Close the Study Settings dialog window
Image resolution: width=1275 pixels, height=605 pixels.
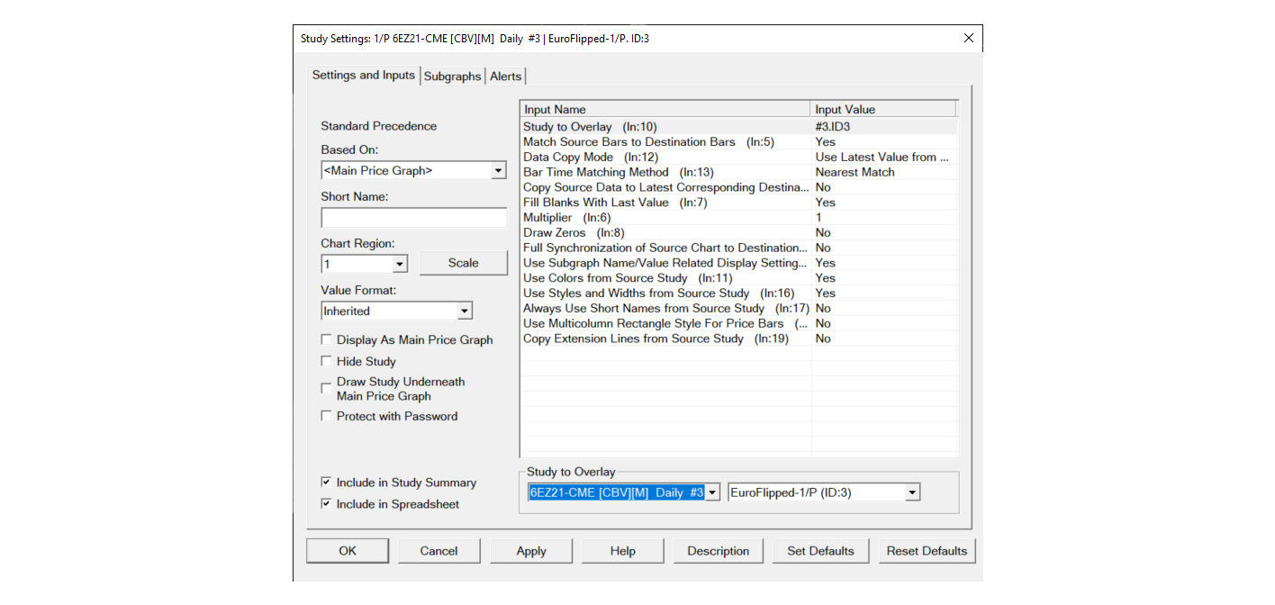coord(968,38)
